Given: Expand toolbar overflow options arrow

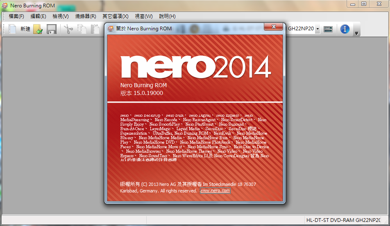Looking at the screenshot, I should 356,33.
